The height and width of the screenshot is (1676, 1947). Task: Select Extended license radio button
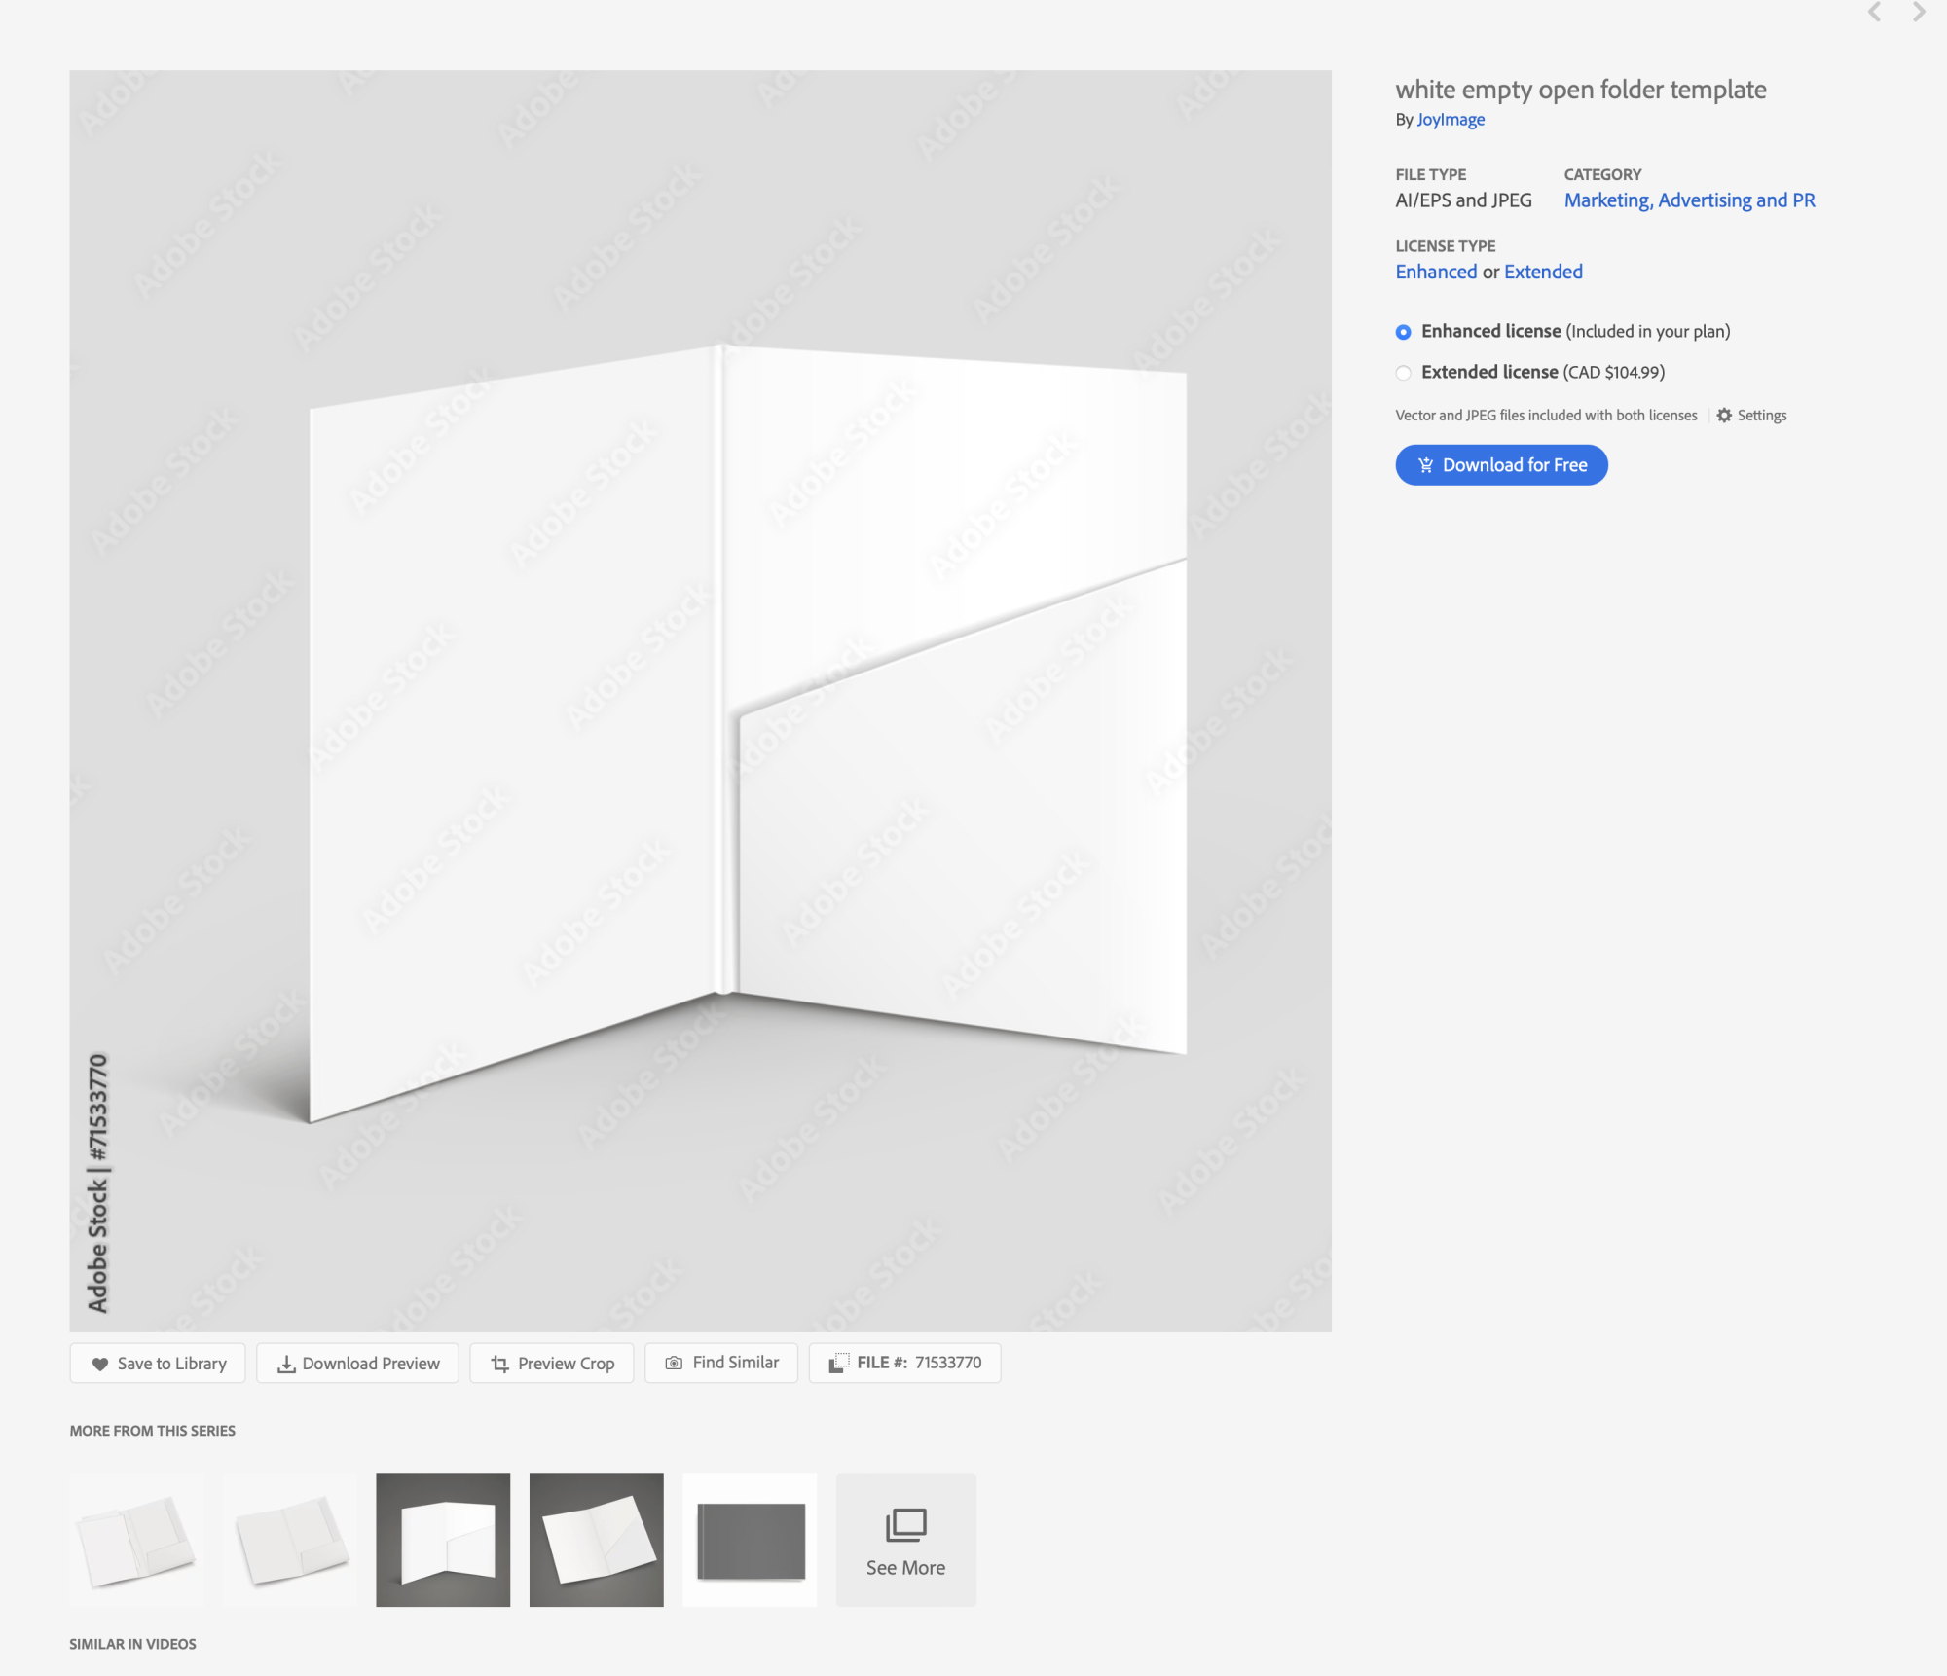[1402, 371]
